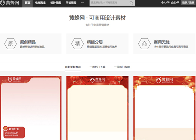196x140 pixels.
Task: Open the 电商淘宝 menu item
Action: pos(40,3)
